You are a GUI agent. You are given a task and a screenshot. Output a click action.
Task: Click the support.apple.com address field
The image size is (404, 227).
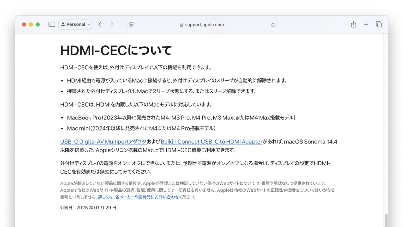(x=202, y=25)
